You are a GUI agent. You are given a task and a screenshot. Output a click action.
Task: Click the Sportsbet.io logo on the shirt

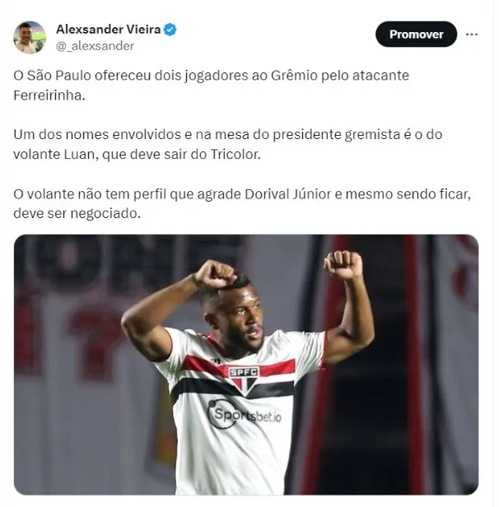[x=245, y=414]
